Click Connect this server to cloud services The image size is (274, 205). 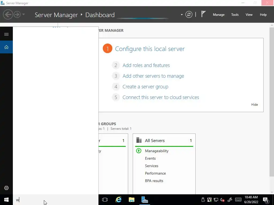pyautogui.click(x=161, y=97)
